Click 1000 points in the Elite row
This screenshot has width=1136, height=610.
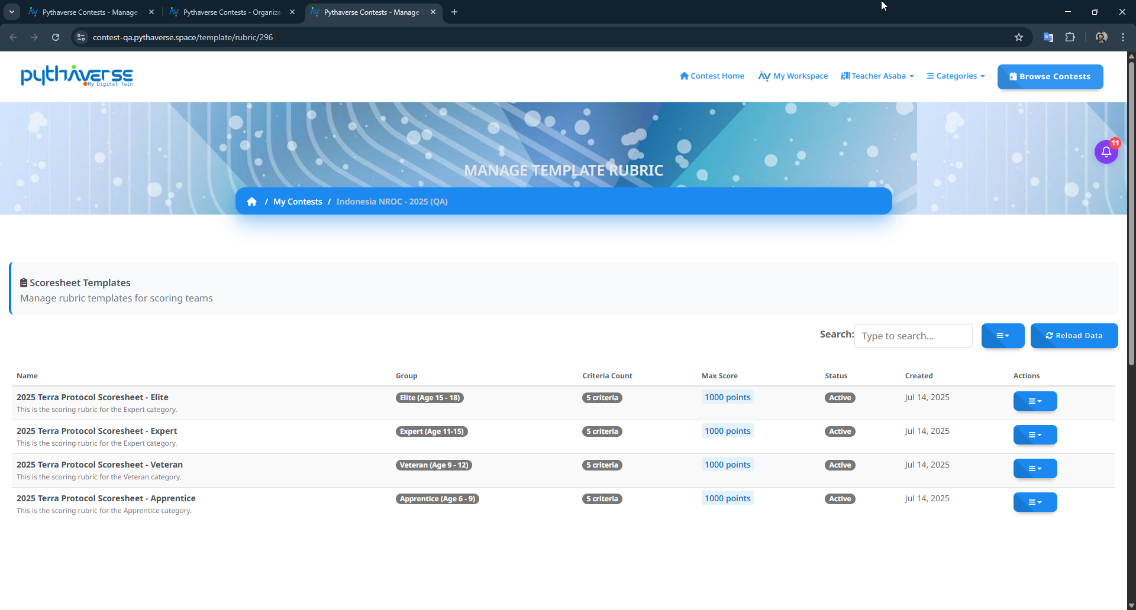727,397
